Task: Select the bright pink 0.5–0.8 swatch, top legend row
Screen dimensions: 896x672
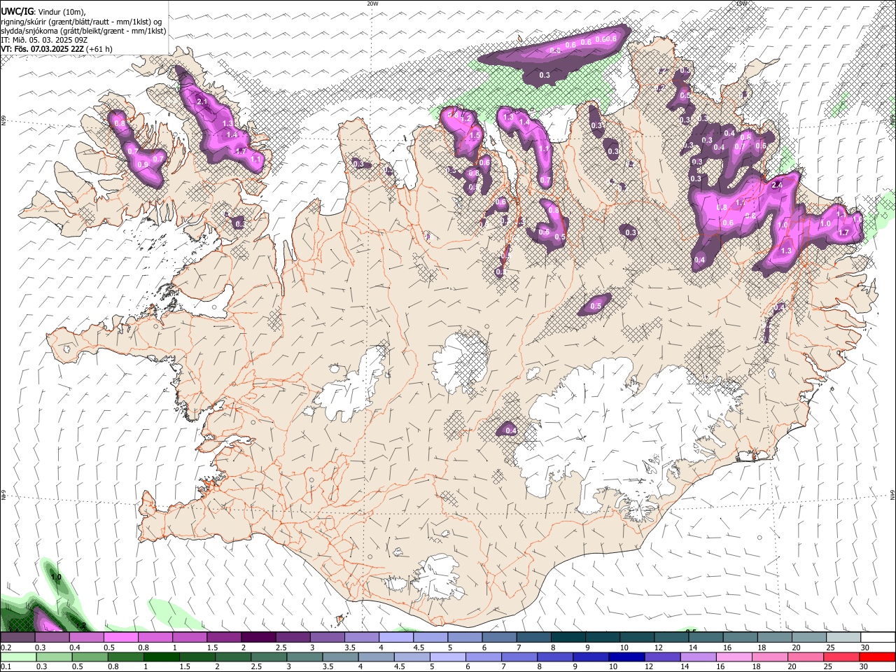Action: (120, 638)
